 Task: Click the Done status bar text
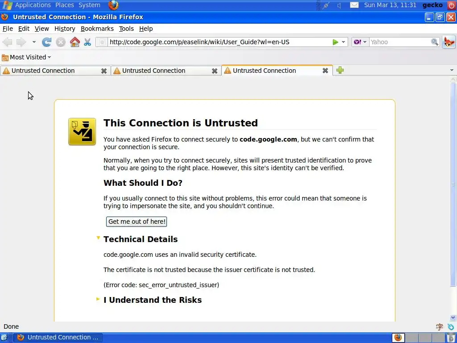[11, 326]
